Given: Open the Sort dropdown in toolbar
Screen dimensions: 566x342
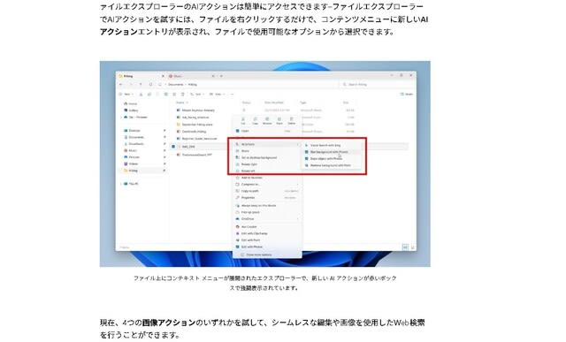Looking at the screenshot, I should [197, 95].
